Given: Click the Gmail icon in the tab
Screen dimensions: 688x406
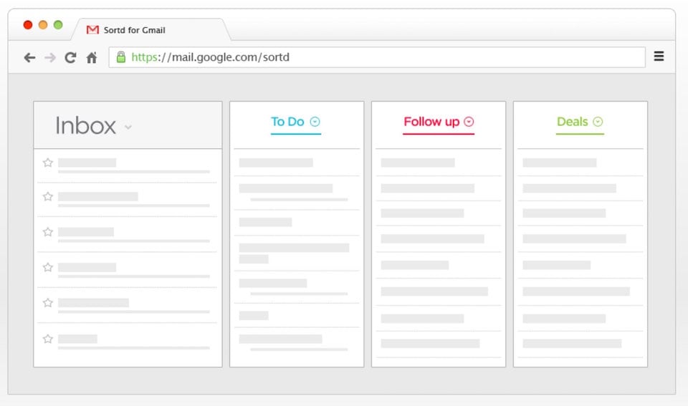Looking at the screenshot, I should point(92,30).
